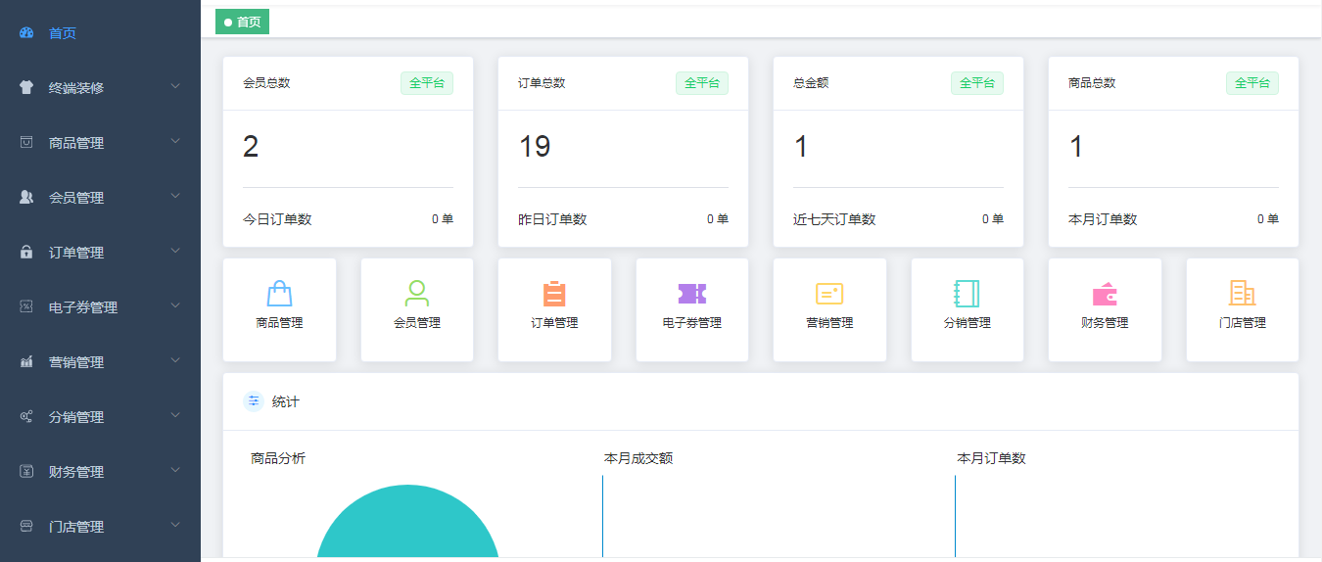This screenshot has height=562, width=1322.
Task: Expand sidebar 会员管理 chevron arrow
Action: tap(175, 196)
